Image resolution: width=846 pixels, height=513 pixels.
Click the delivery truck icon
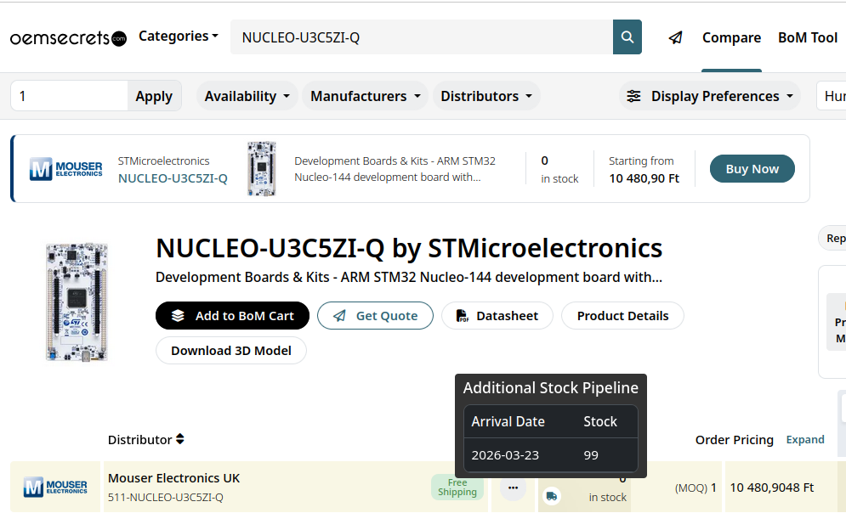(552, 496)
